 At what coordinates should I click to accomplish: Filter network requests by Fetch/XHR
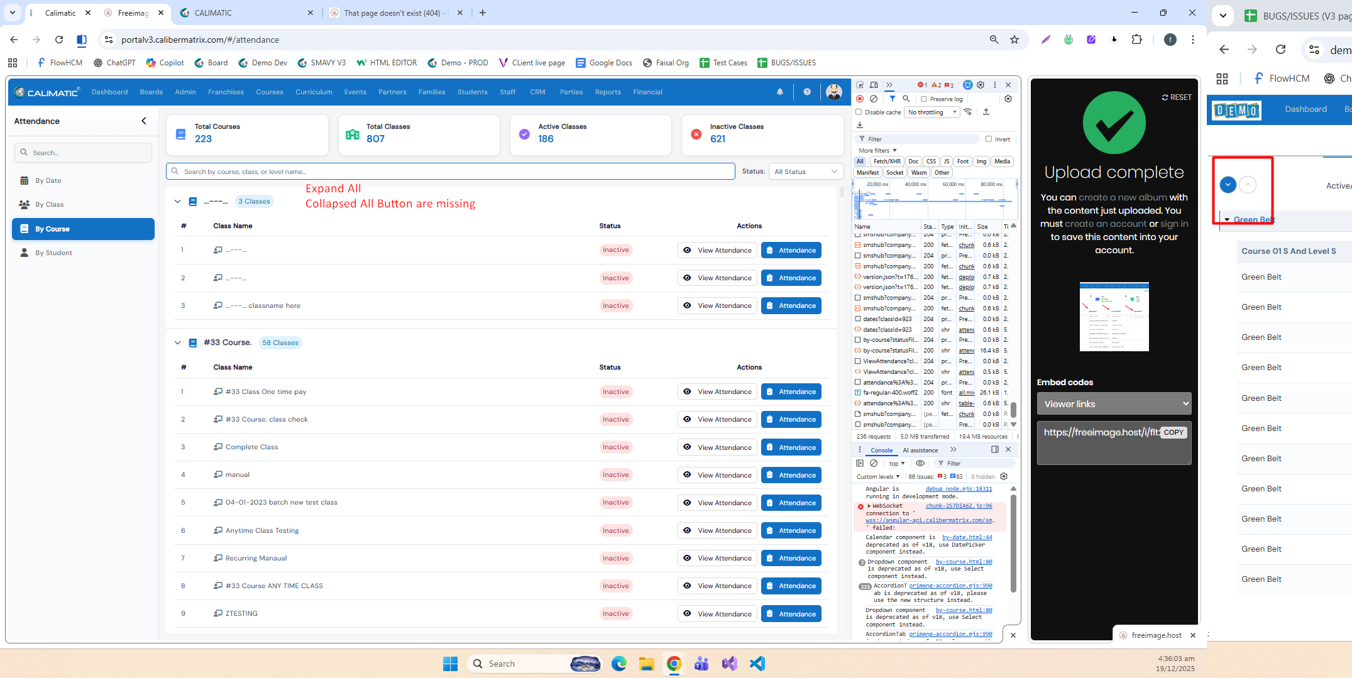(887, 161)
